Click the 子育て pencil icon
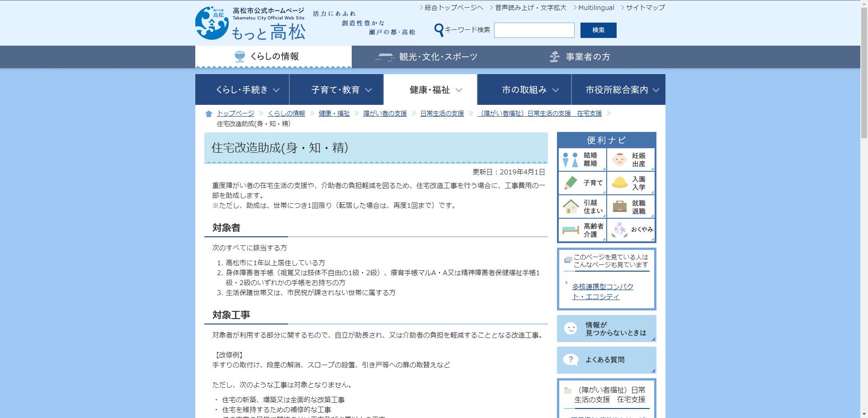The width and height of the screenshot is (868, 418). pyautogui.click(x=569, y=183)
